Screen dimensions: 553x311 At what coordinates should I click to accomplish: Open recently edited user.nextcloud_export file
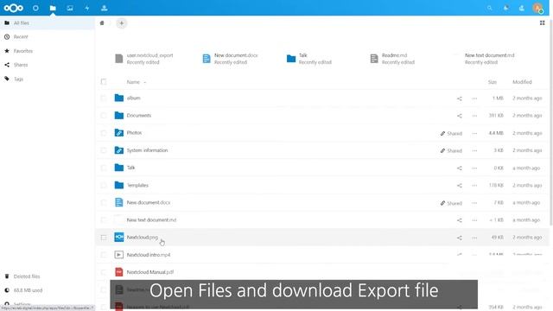[144, 59]
